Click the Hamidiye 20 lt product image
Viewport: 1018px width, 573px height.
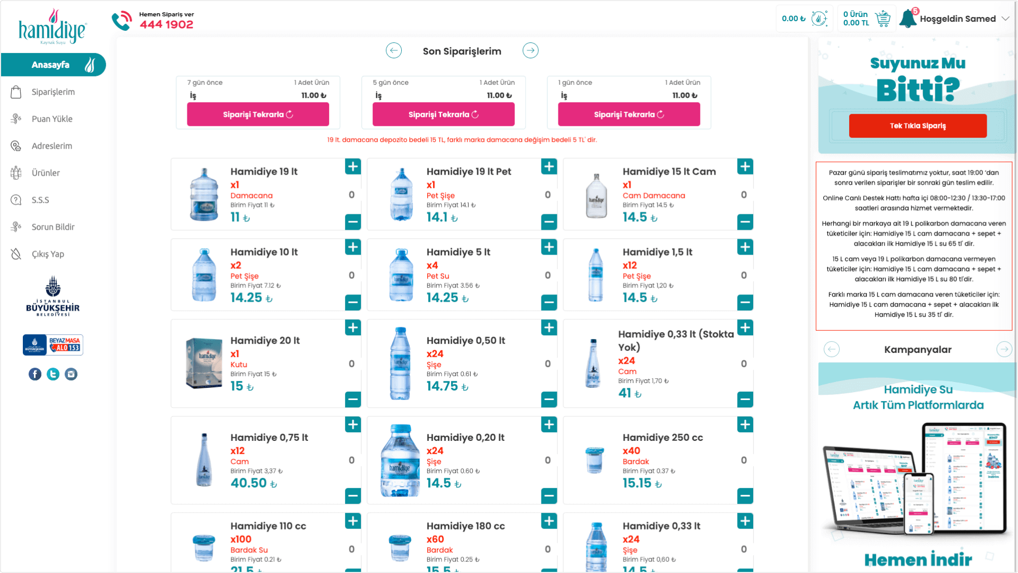pos(204,363)
